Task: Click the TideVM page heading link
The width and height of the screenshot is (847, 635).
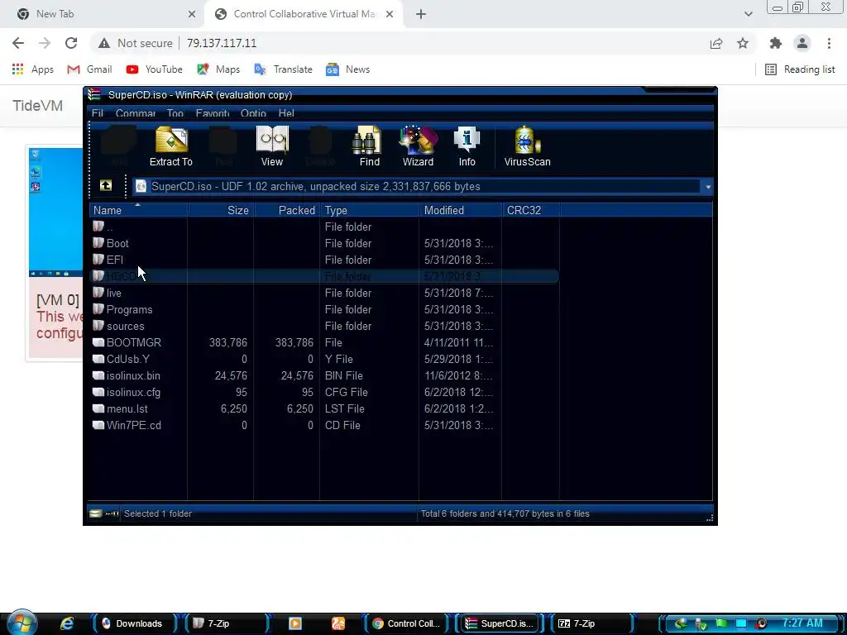Action: (x=38, y=105)
